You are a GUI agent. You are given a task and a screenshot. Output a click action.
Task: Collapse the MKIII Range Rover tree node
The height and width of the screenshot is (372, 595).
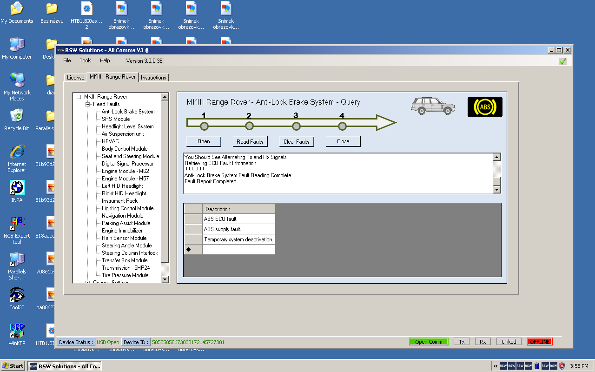tap(79, 97)
